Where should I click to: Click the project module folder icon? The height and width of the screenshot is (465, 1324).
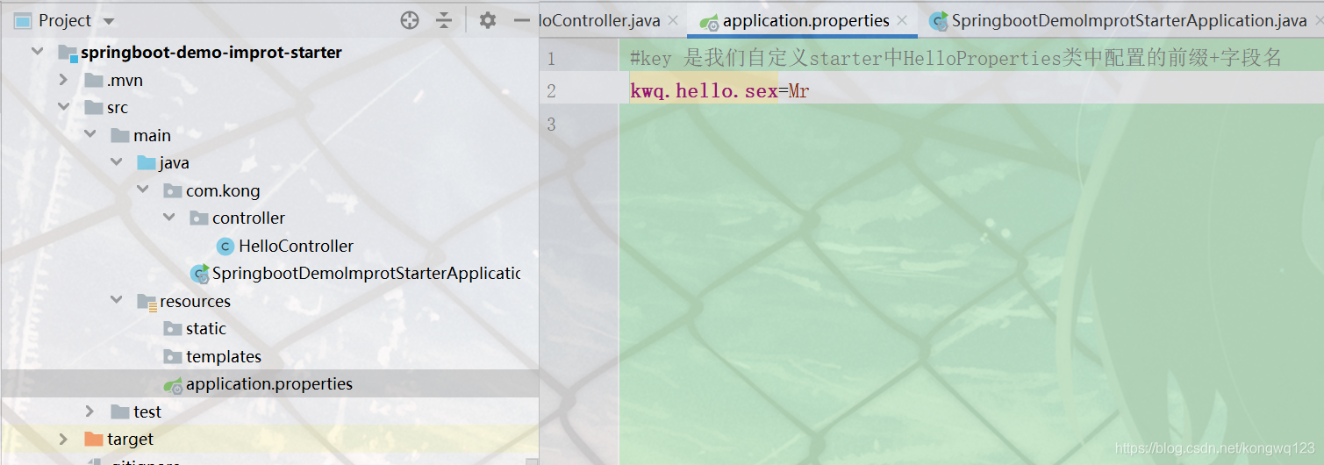[x=68, y=53]
